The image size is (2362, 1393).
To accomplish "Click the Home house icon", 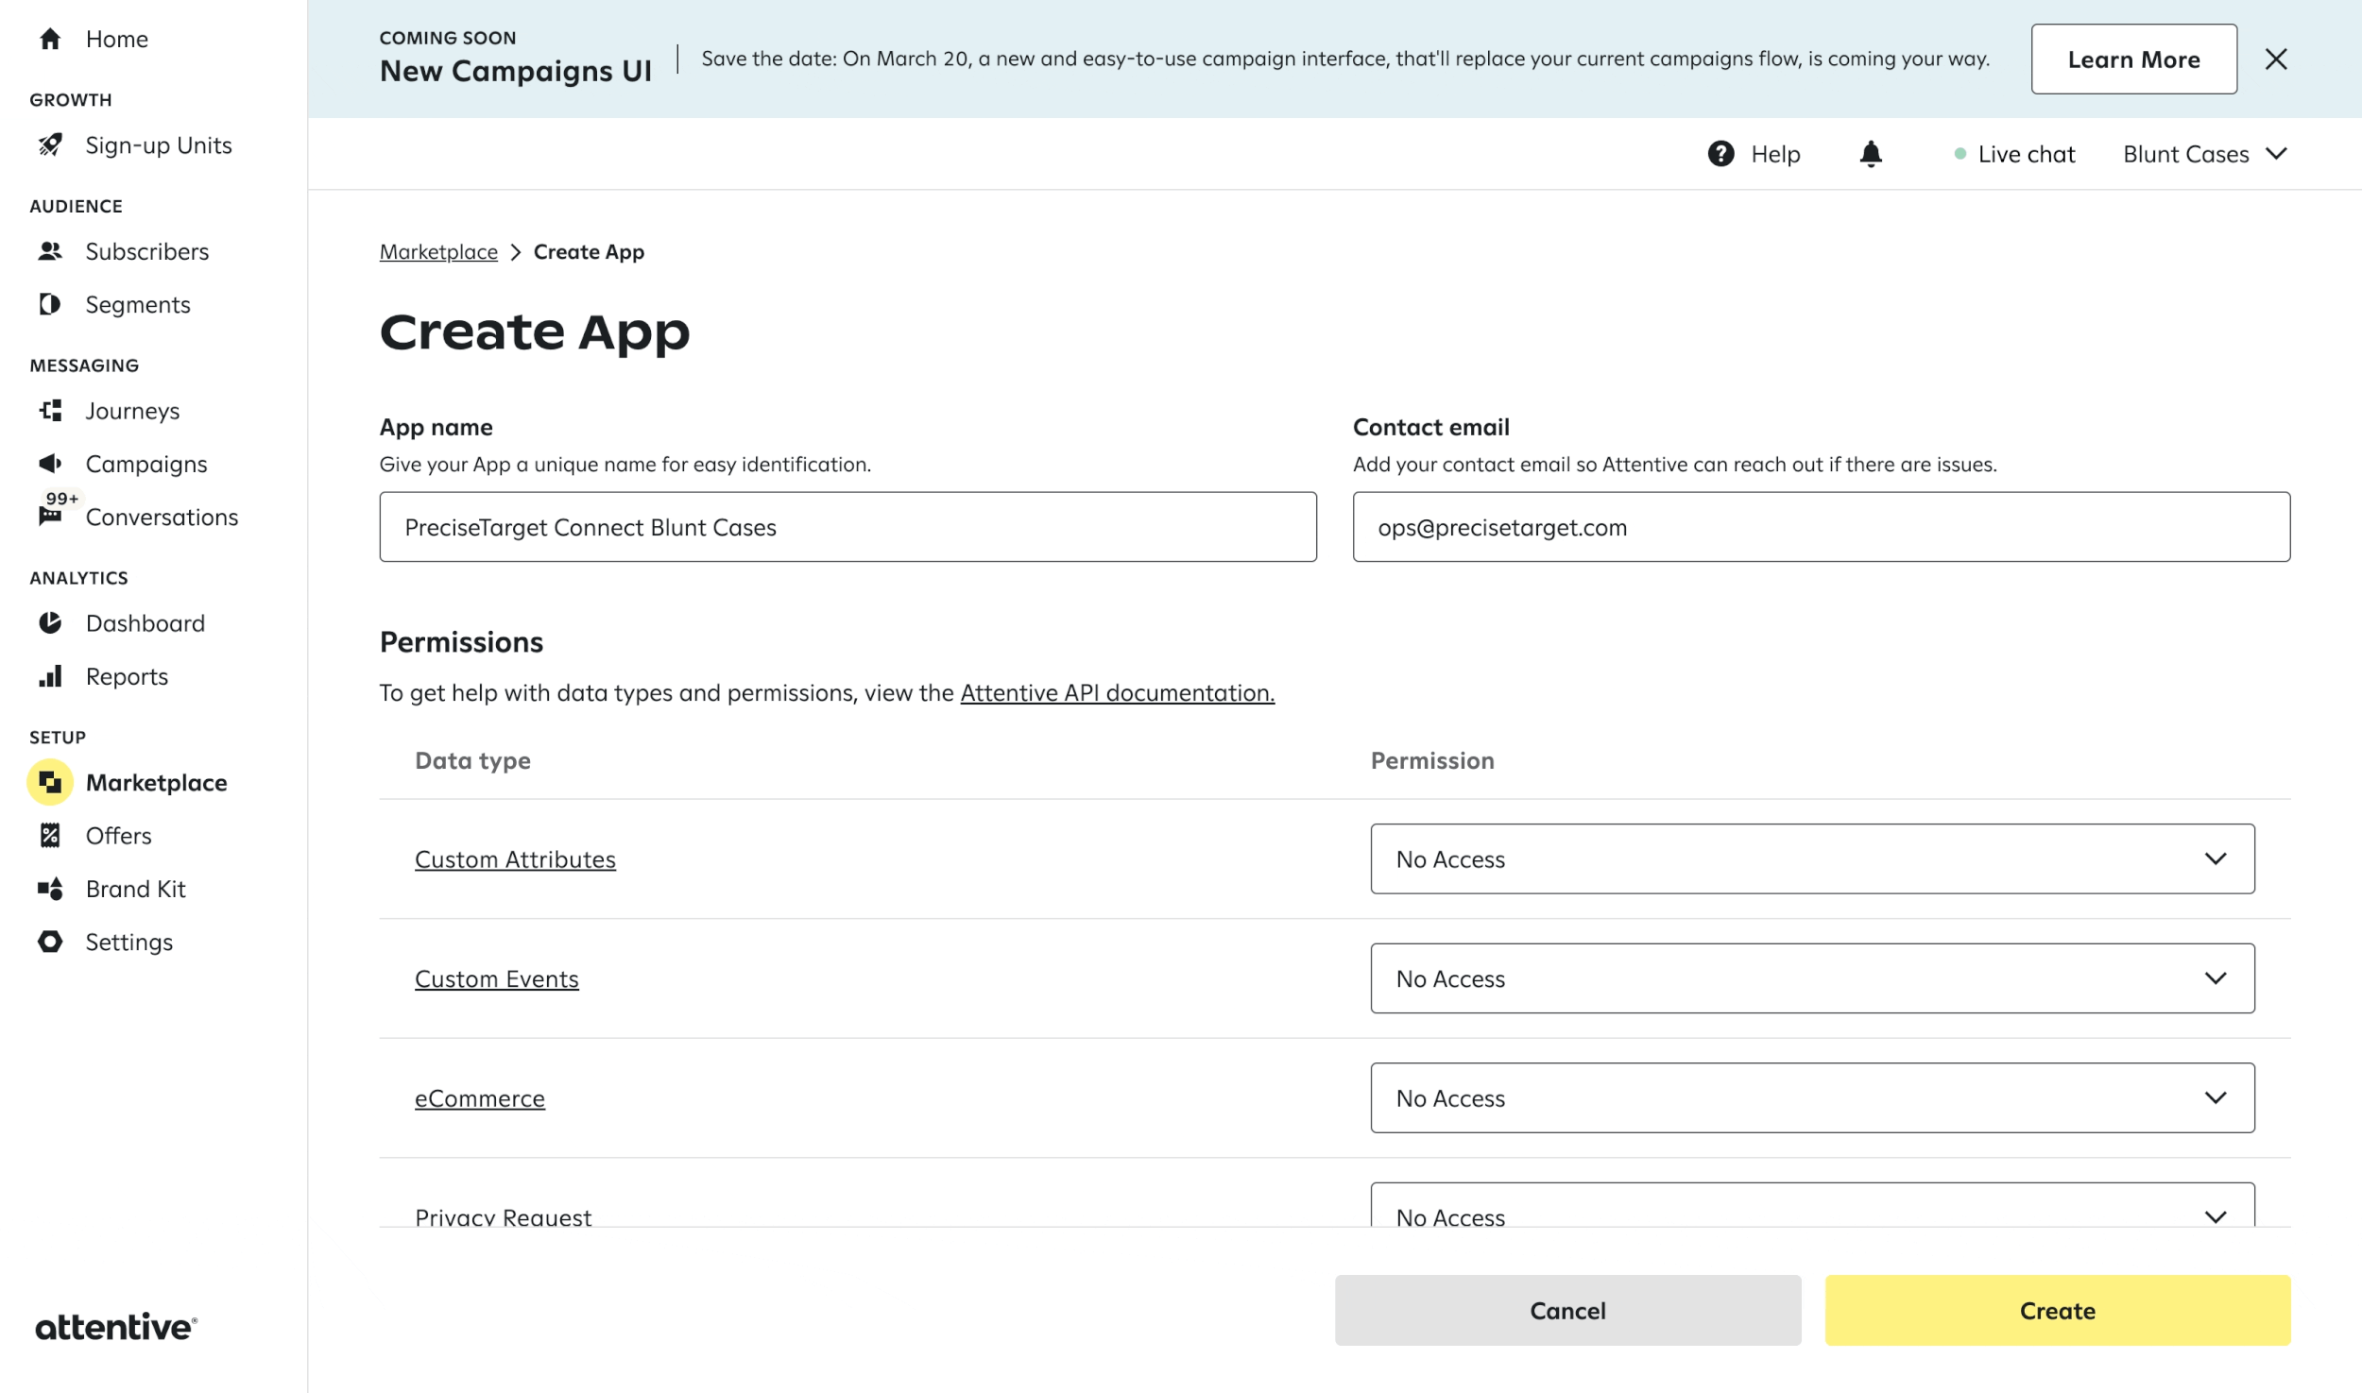I will click(x=50, y=39).
